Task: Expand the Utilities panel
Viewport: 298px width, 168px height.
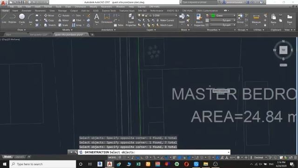Action: coord(259,30)
